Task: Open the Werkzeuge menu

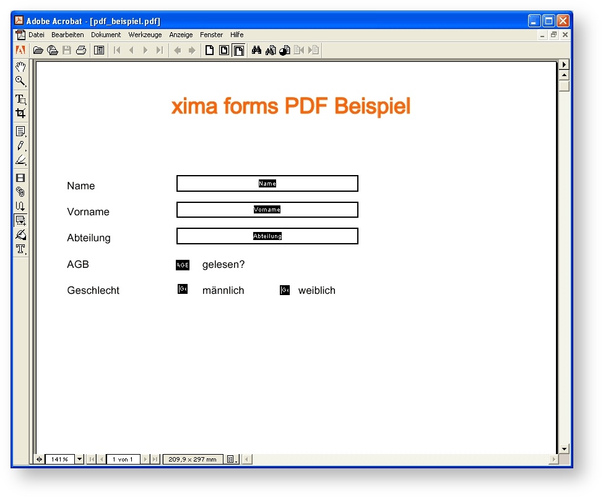Action: tap(145, 35)
